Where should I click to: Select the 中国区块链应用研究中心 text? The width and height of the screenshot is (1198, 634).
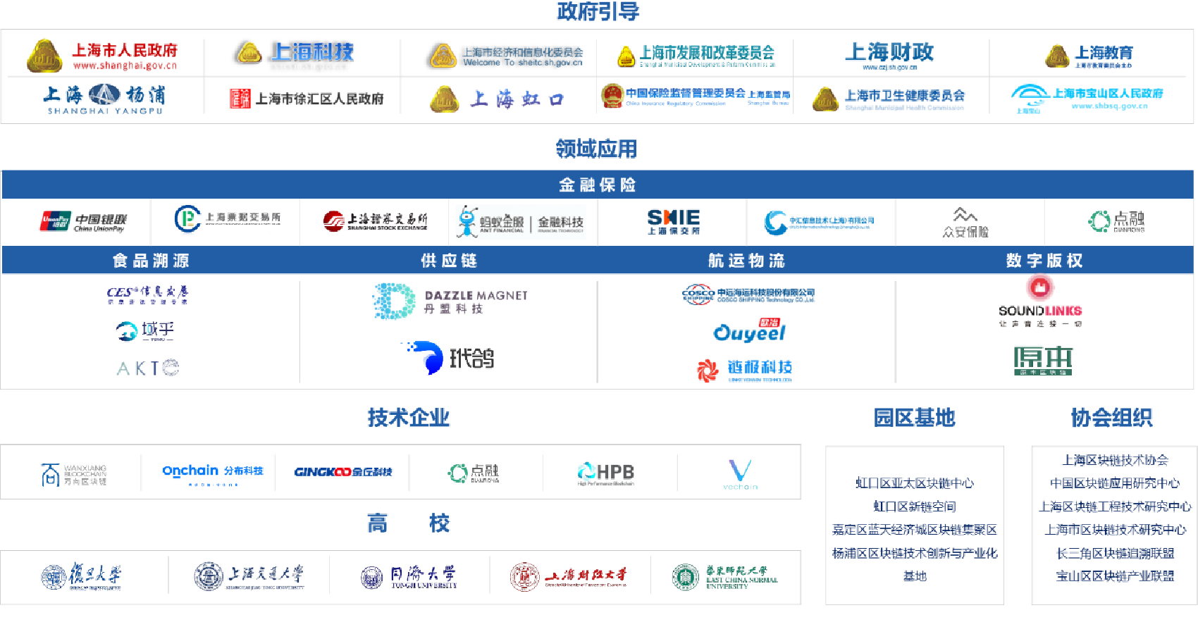pos(1115,483)
